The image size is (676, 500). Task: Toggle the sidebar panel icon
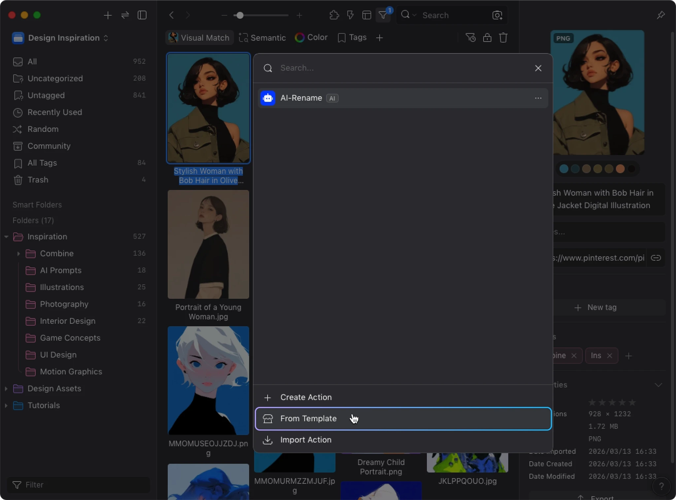142,15
